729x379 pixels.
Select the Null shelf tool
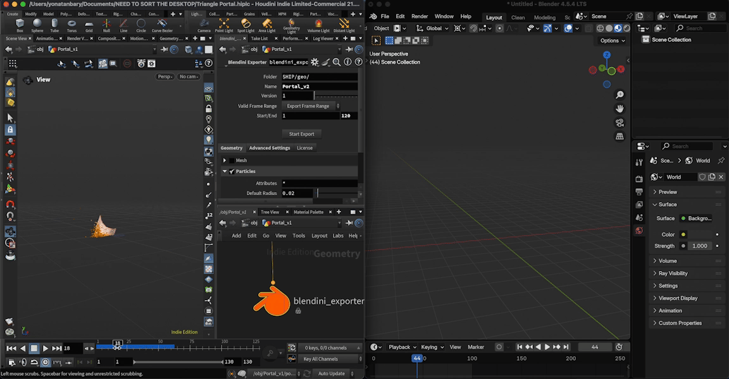pyautogui.click(x=106, y=25)
